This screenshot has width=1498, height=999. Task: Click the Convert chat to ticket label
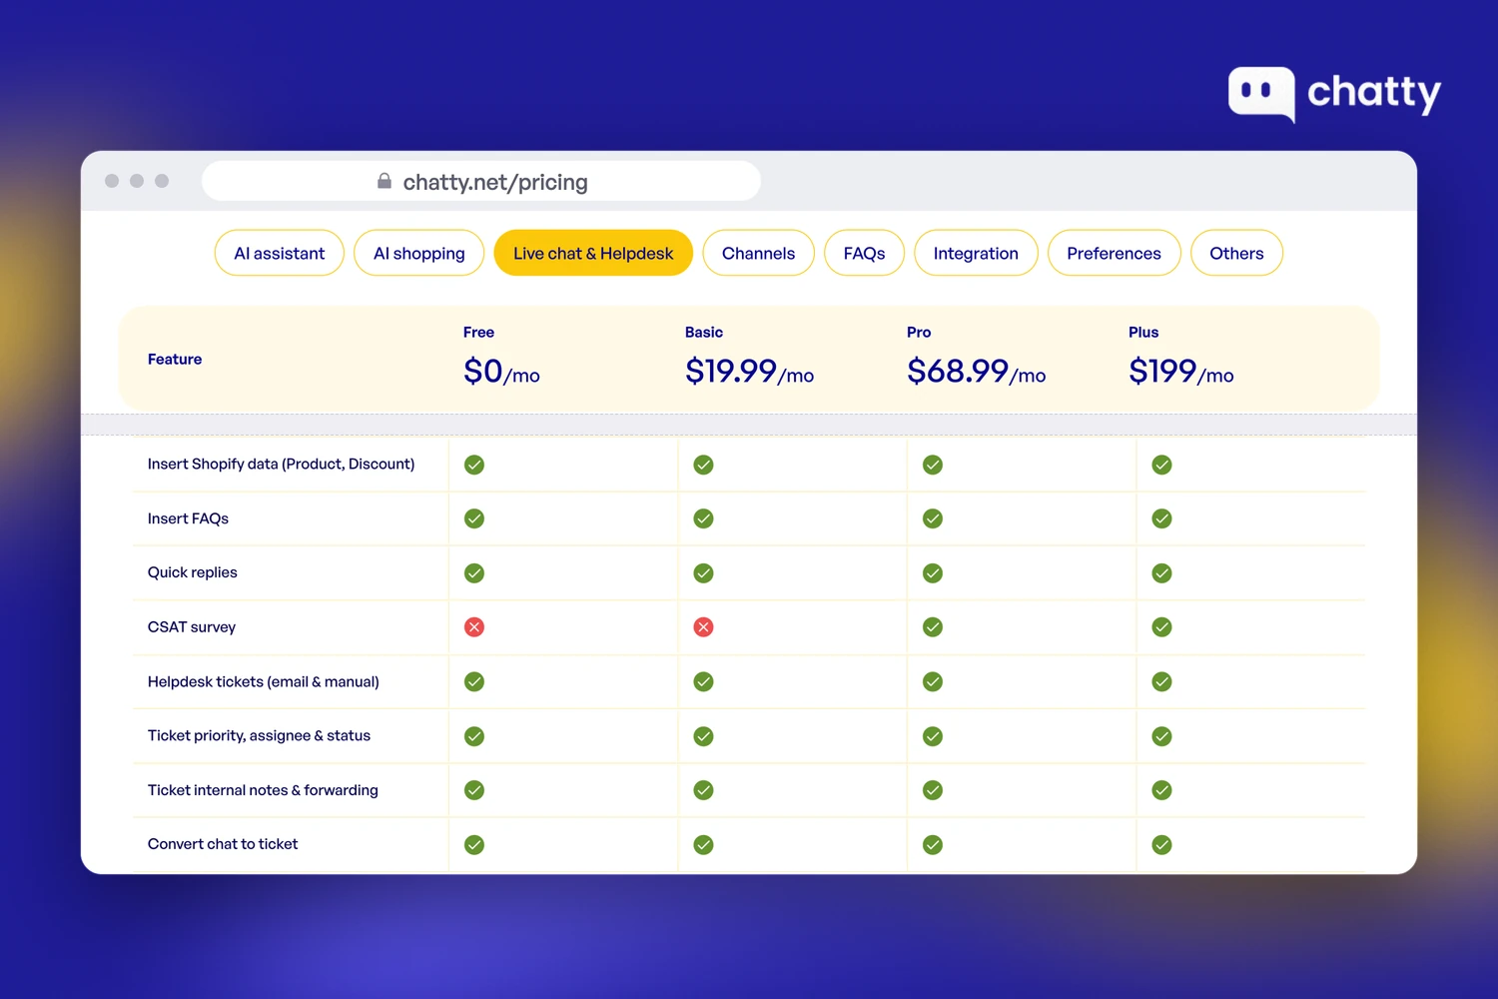[x=223, y=844]
